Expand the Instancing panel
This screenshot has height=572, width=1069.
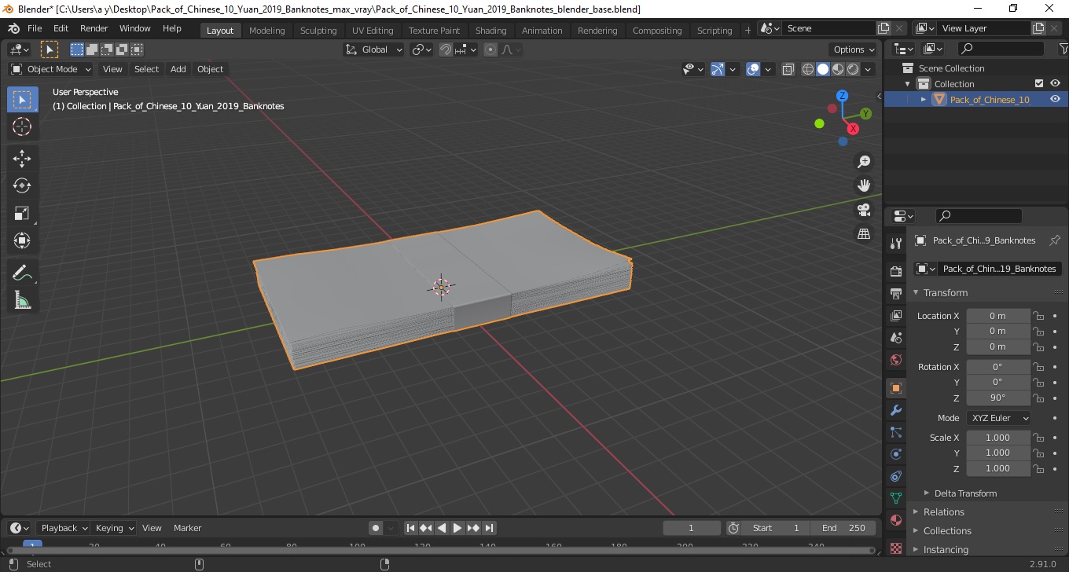click(x=946, y=549)
